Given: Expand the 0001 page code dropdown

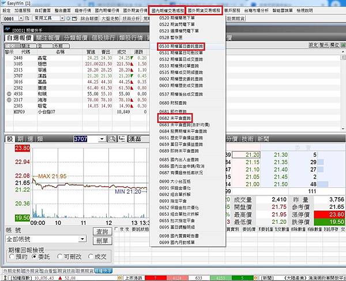Looking at the screenshot, I should (x=21, y=19).
